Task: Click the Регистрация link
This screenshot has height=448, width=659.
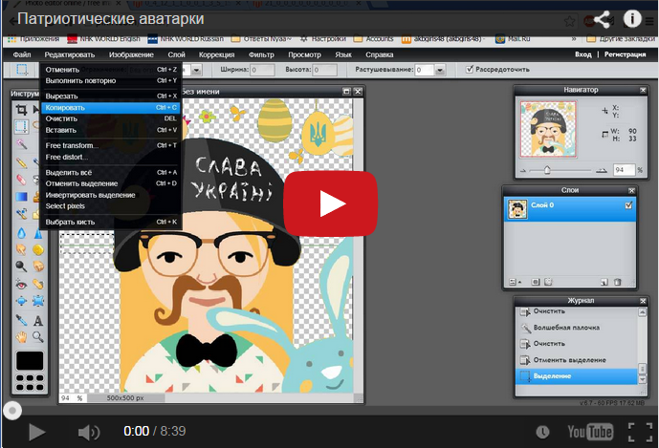Action: (625, 54)
